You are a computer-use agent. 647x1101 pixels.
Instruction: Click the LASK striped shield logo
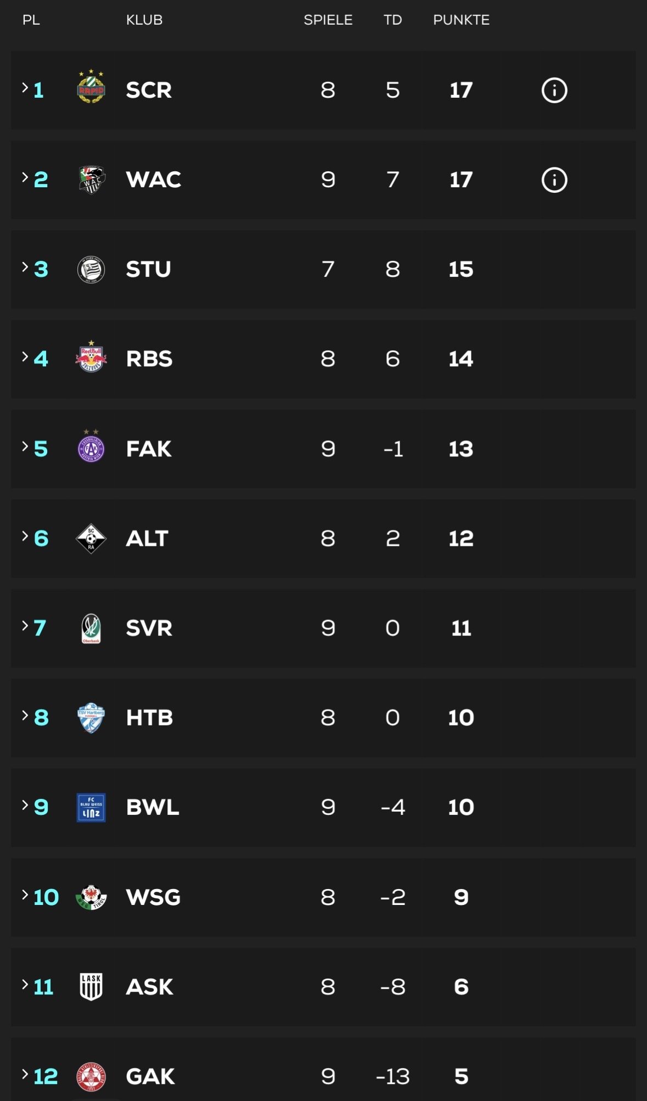pos(91,987)
